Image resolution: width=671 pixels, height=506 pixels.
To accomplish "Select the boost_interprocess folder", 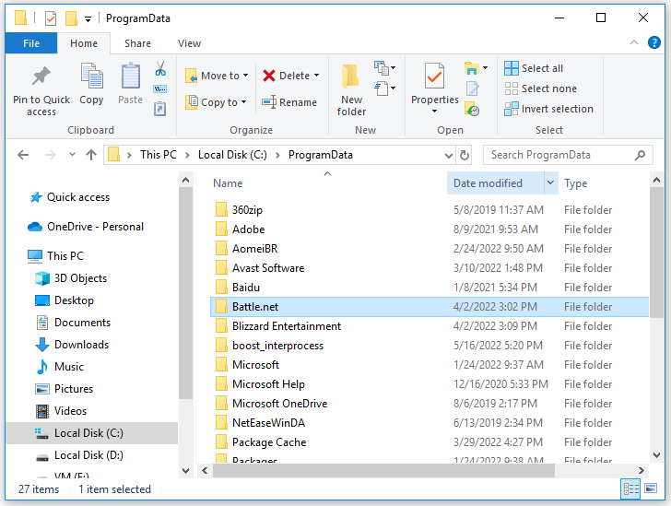I will coord(430,346).
